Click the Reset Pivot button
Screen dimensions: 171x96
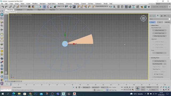pyautogui.click(x=160, y=53)
